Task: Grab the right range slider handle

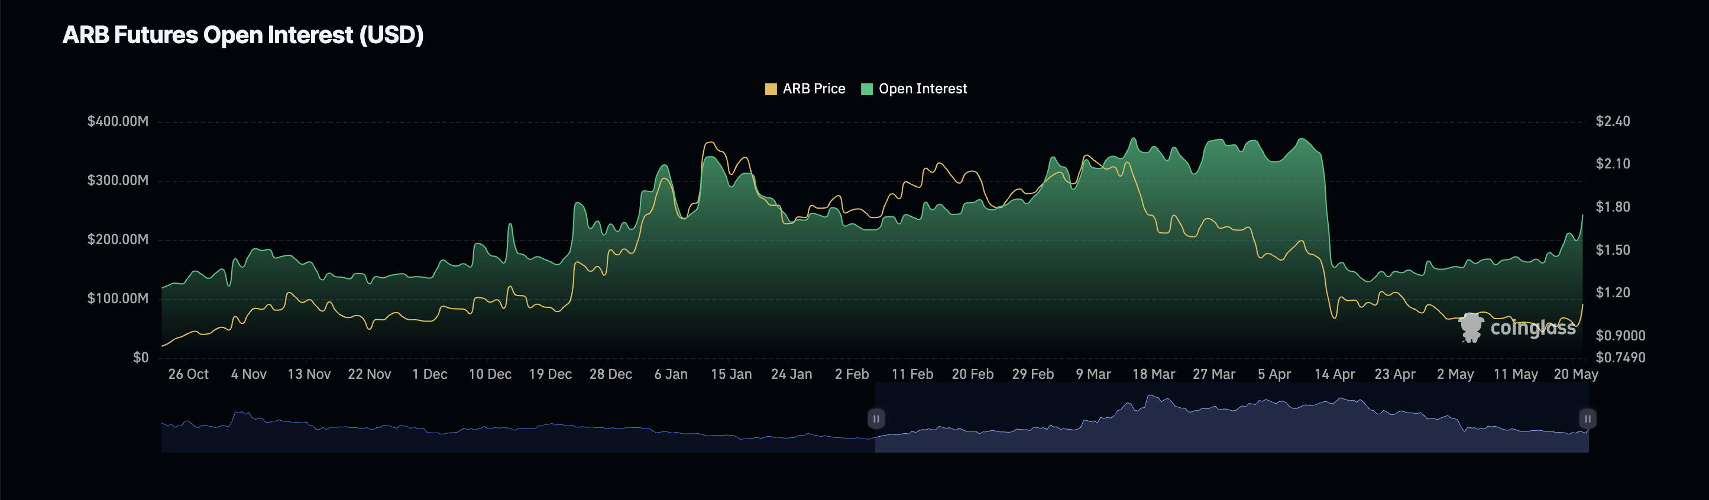Action: point(1587,418)
